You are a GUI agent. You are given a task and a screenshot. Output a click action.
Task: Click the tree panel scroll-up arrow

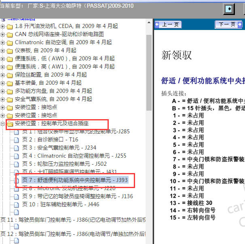(x=149, y=23)
